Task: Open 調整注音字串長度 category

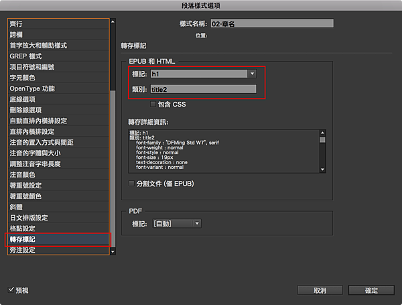Action: pos(58,164)
